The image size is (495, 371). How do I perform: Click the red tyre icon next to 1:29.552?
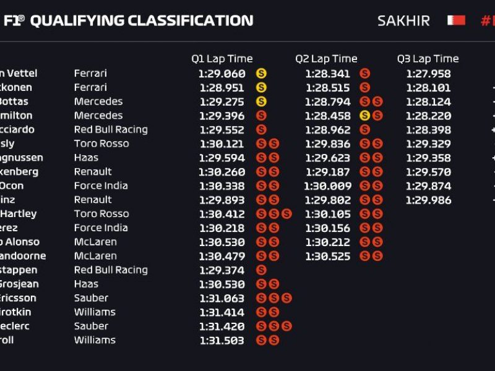click(261, 130)
